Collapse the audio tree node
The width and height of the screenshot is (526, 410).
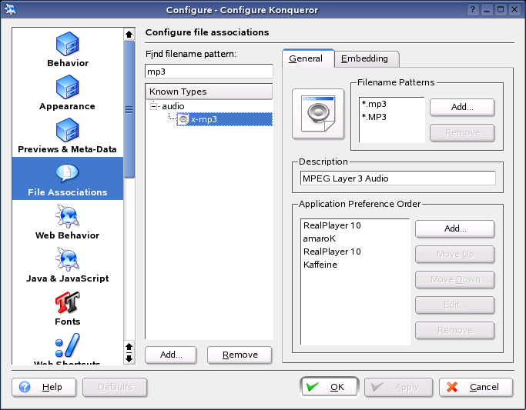click(153, 106)
